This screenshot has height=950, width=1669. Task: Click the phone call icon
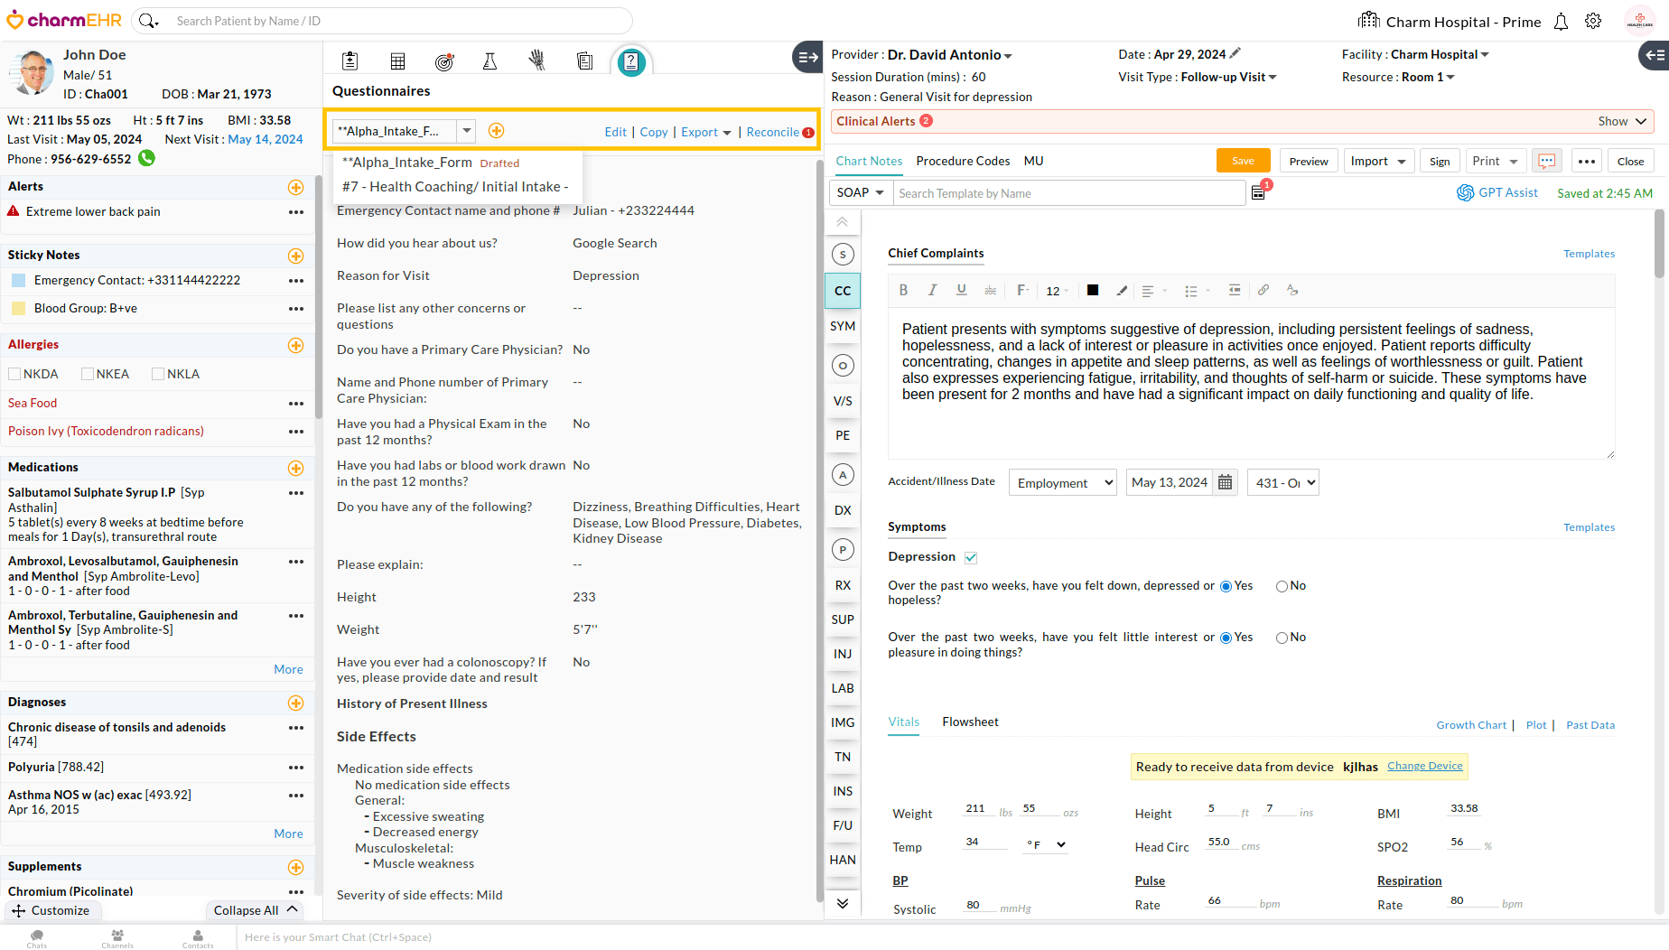tap(146, 159)
